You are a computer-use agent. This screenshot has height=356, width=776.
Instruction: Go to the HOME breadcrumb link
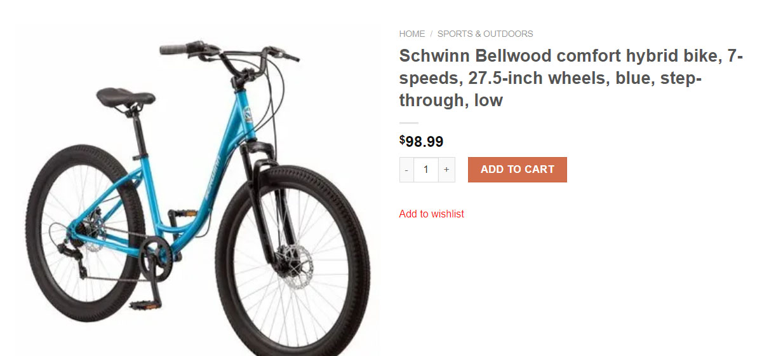pyautogui.click(x=411, y=34)
